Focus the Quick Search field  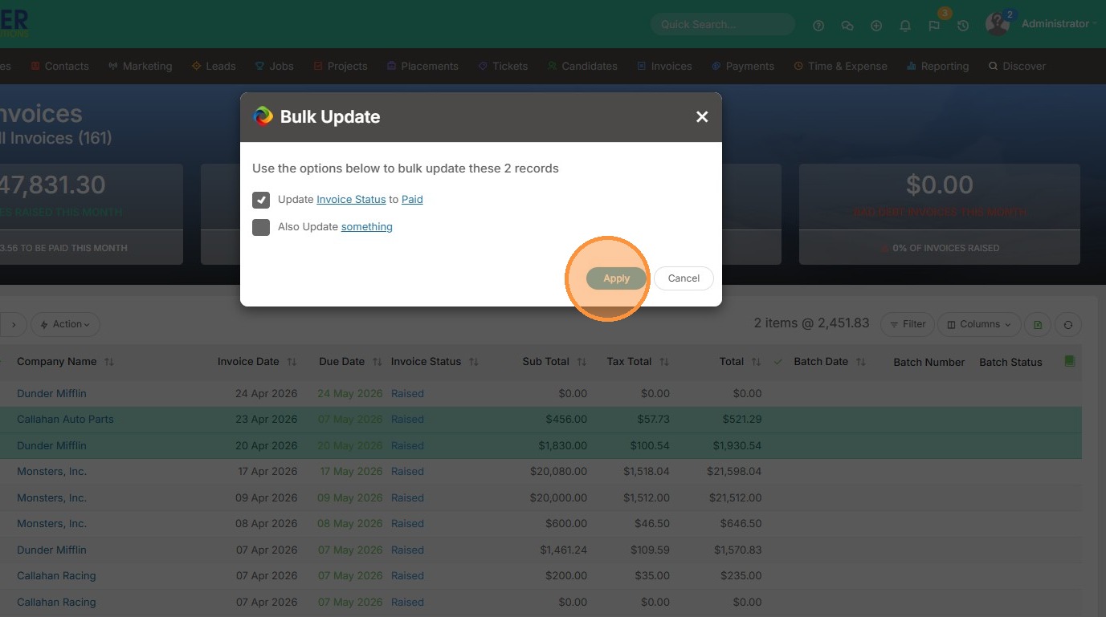(x=723, y=25)
